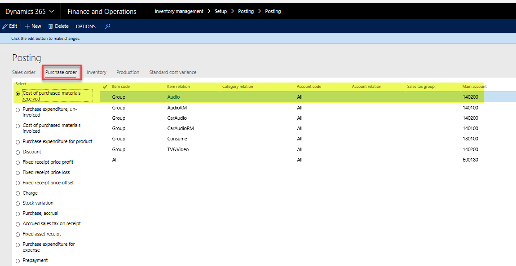
Task: Click the CarAudio item relation cell
Action: [x=177, y=118]
